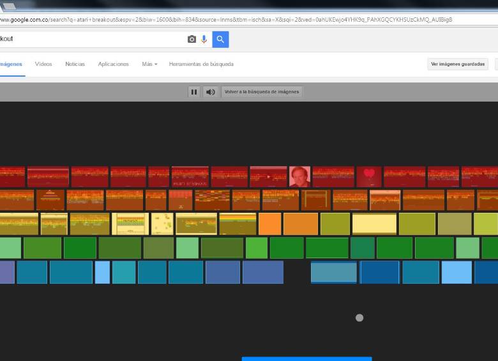Click the gray-blue brick right of gap

click(x=334, y=272)
